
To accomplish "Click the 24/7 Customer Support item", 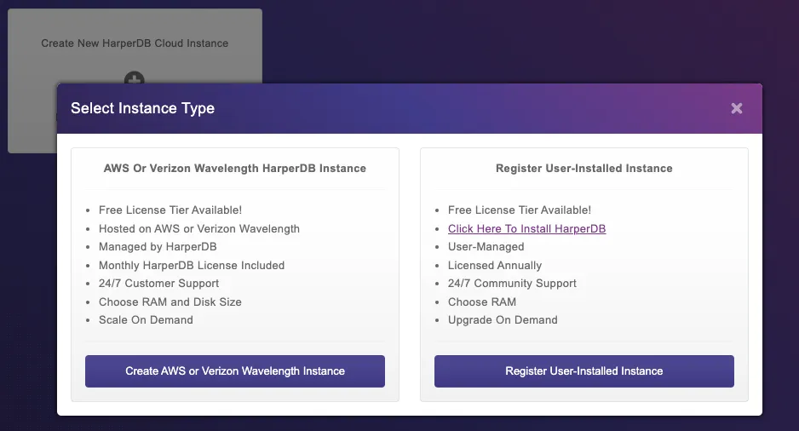I will [158, 284].
